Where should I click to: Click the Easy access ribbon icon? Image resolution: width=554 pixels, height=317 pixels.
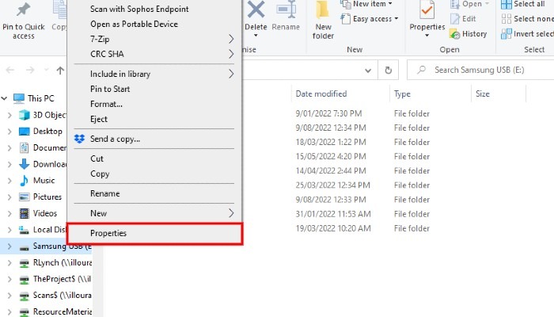tap(346, 19)
